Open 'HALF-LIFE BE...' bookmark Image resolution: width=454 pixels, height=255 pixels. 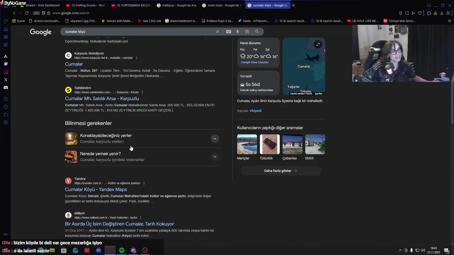pos(362,21)
